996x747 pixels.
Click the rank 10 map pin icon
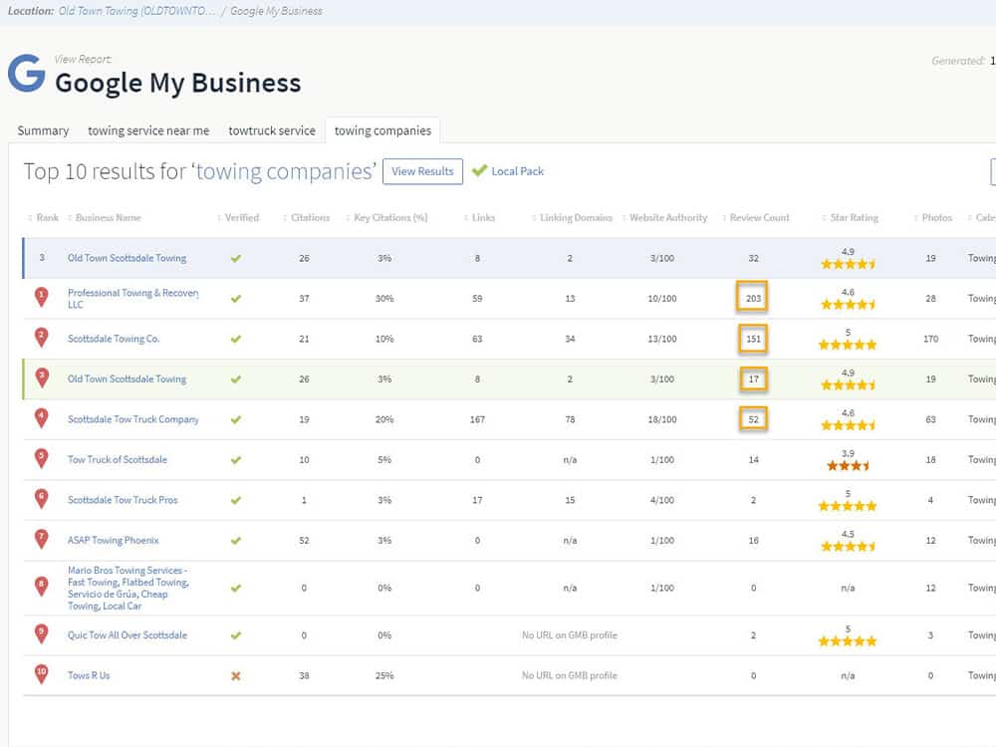pos(41,674)
